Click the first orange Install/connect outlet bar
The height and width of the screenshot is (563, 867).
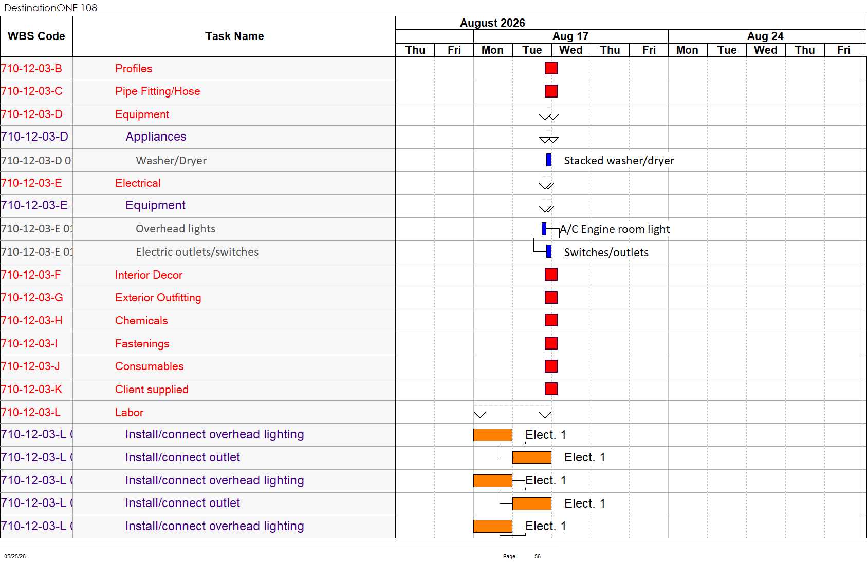532,457
